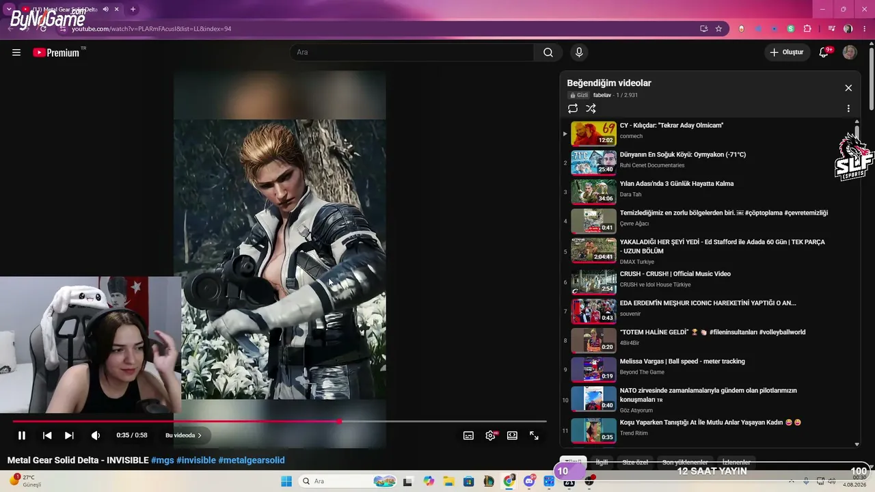
Task: Toggle subtitles on the player
Action: coord(468,435)
